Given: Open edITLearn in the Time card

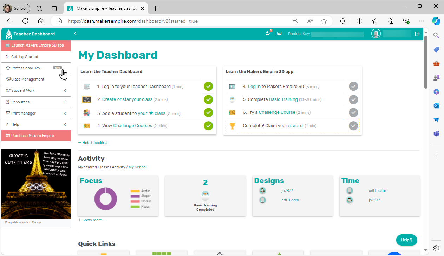Looking at the screenshot, I should click(377, 191).
